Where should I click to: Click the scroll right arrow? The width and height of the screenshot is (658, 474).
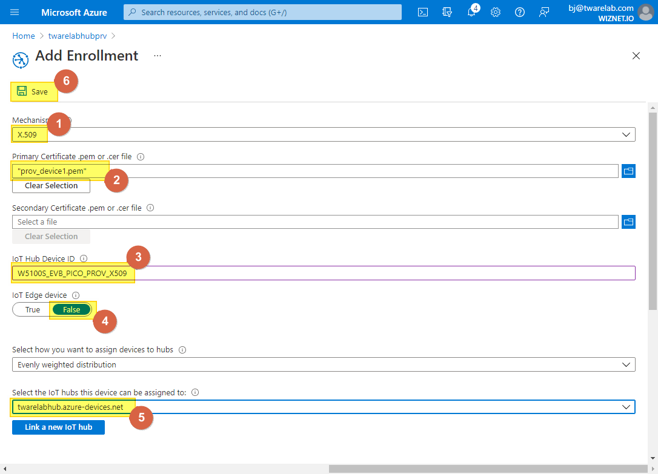pyautogui.click(x=653, y=469)
